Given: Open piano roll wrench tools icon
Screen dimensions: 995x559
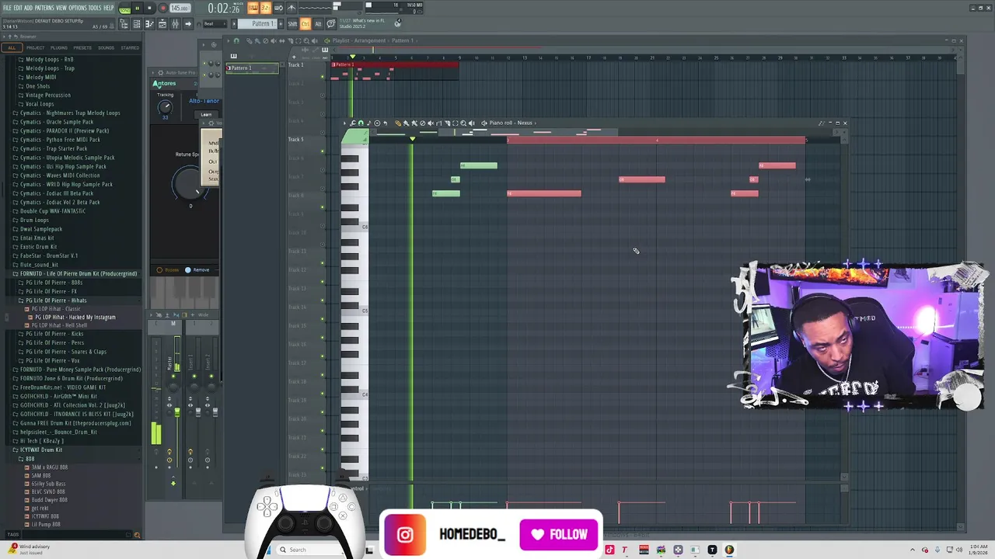Looking at the screenshot, I should tap(352, 123).
